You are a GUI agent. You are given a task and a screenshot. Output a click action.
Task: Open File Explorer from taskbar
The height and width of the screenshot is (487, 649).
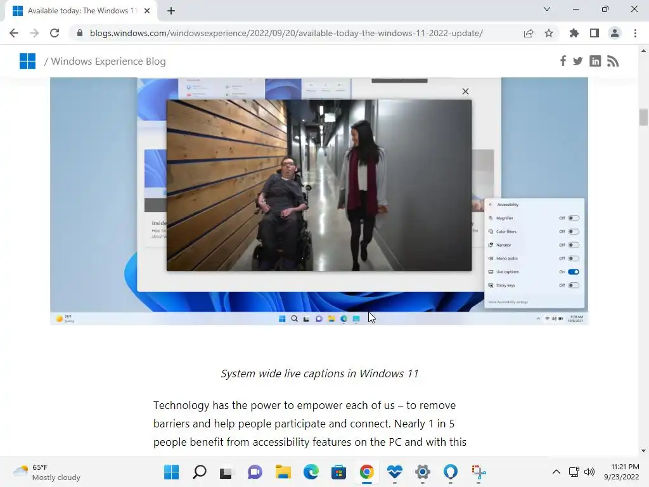(x=283, y=472)
